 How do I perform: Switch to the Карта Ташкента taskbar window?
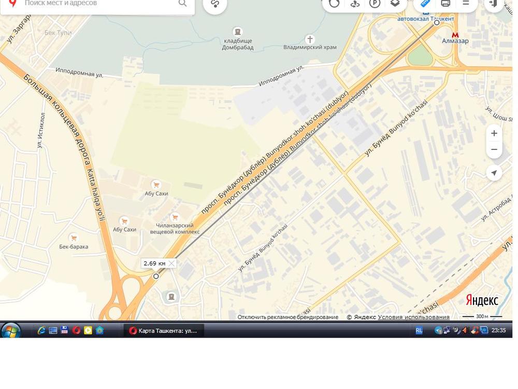[x=164, y=330]
